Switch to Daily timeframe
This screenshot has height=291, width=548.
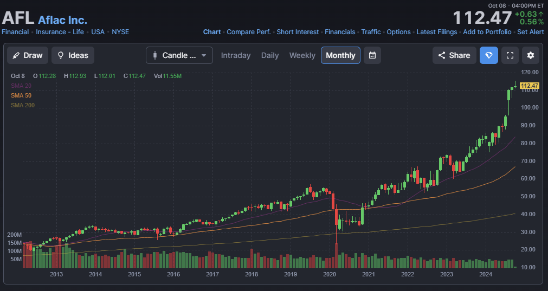point(270,55)
